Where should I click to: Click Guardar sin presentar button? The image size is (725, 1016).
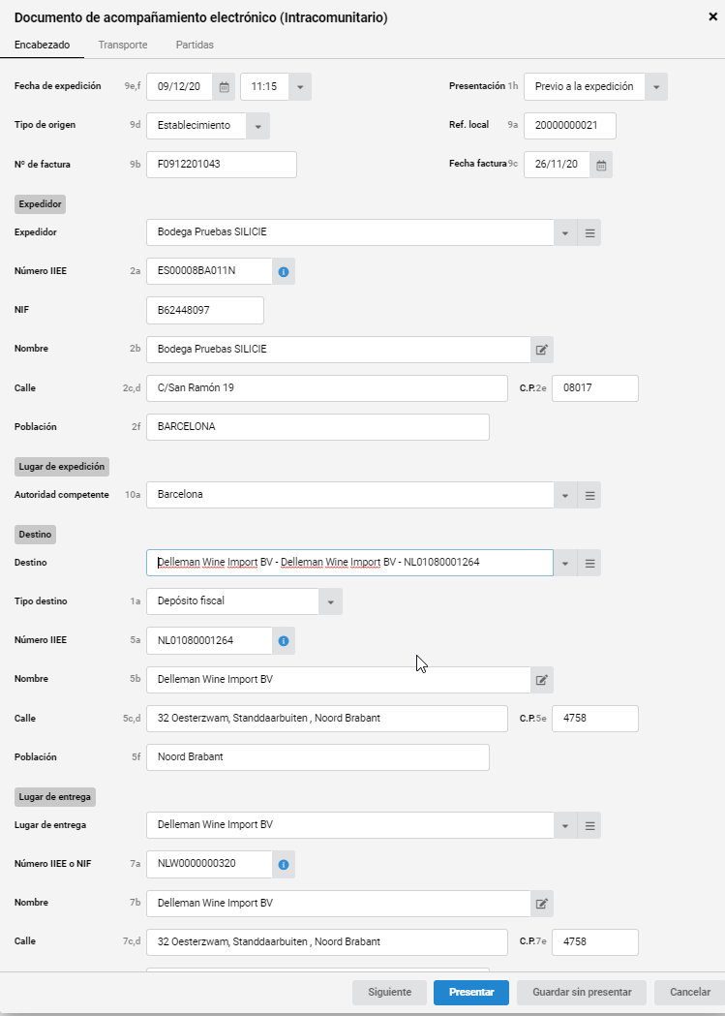pyautogui.click(x=582, y=992)
